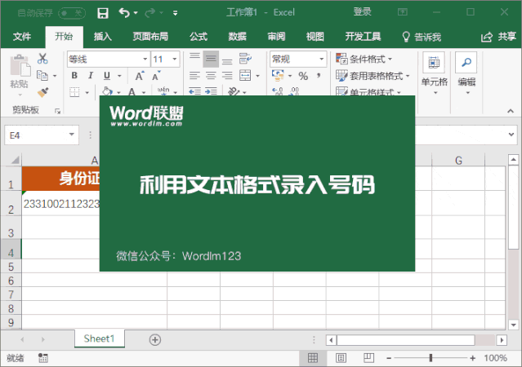Click the 共享 share button

click(x=498, y=37)
